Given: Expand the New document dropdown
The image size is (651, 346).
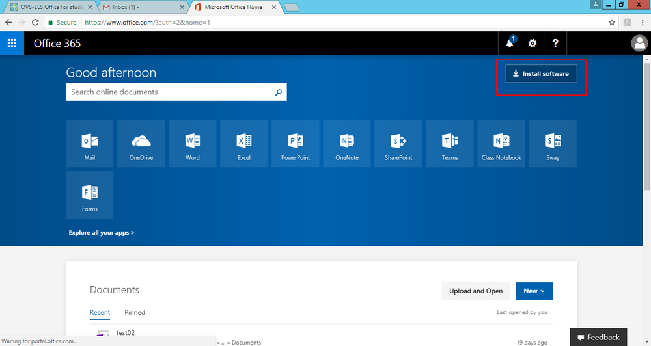Looking at the screenshot, I should click(x=534, y=291).
